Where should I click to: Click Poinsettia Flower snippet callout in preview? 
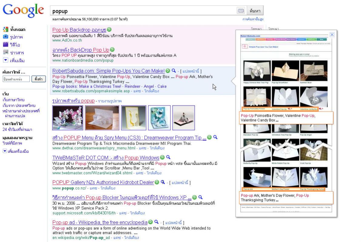286,118
